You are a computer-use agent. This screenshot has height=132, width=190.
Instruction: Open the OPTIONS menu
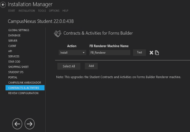coord(54,11)
